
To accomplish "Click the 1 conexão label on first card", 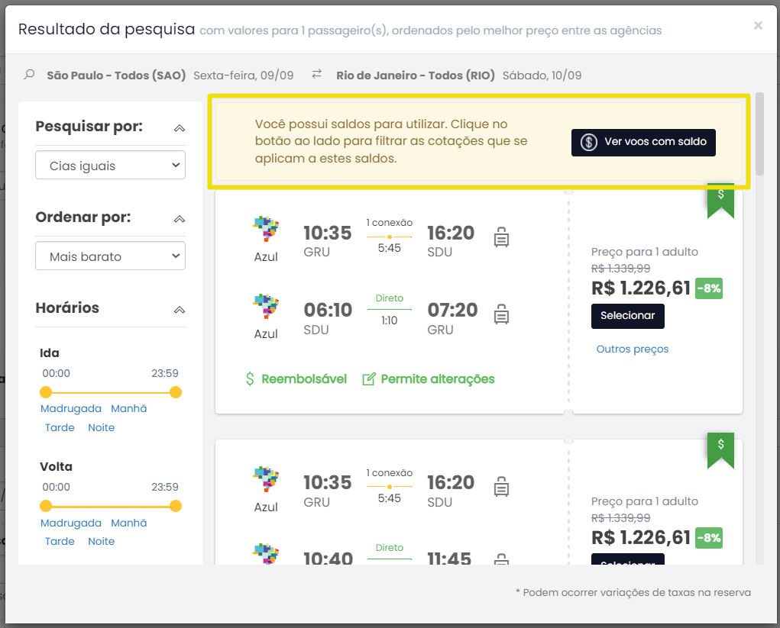I will pyautogui.click(x=390, y=223).
